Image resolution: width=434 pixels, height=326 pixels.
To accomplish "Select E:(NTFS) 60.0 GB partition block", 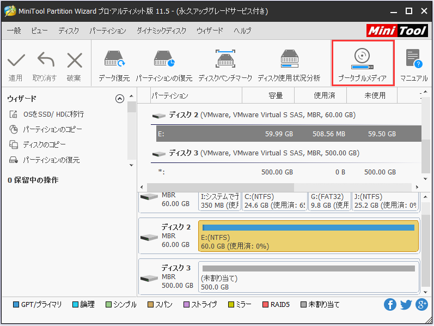I will (x=308, y=236).
